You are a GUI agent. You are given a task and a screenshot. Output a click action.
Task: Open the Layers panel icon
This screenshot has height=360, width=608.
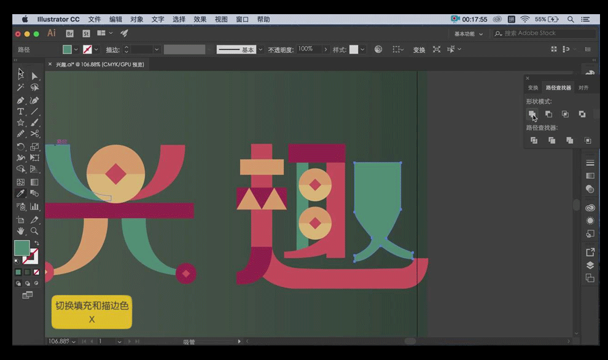[x=590, y=265]
